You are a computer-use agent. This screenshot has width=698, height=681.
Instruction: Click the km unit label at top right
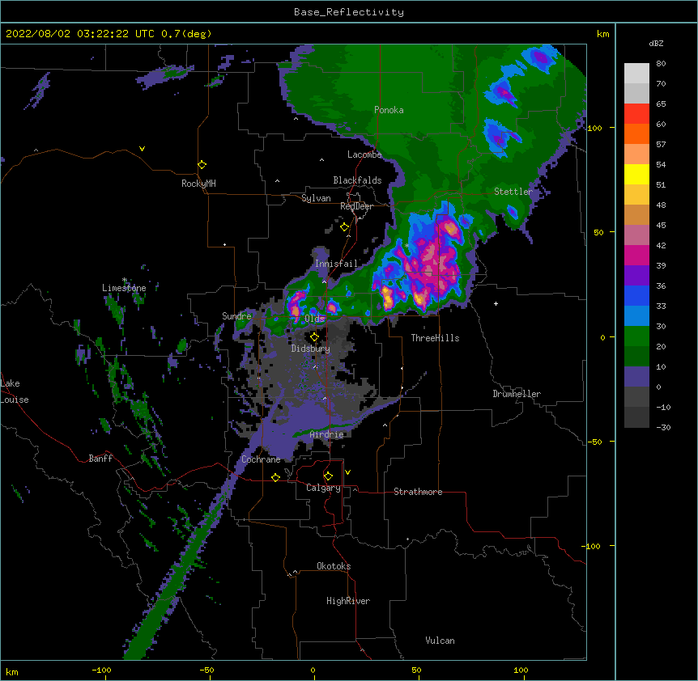coord(602,34)
